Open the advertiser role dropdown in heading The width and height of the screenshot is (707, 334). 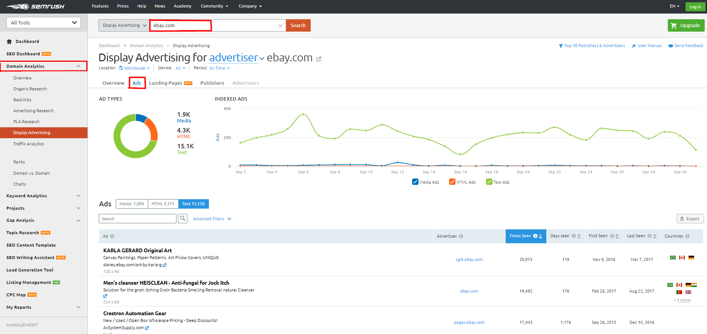point(237,58)
